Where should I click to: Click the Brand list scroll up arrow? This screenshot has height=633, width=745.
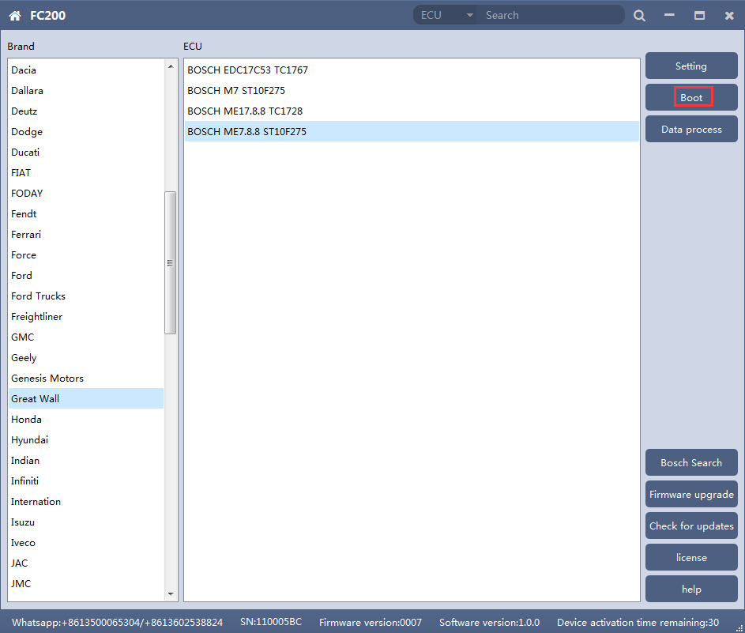pos(171,66)
